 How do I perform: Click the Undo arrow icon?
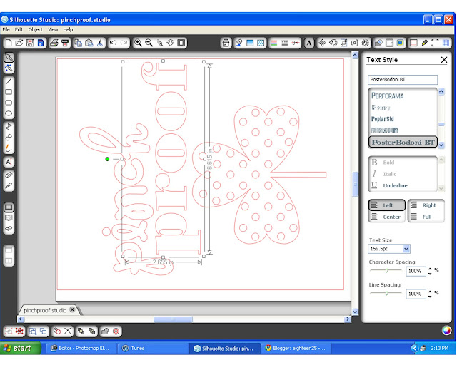tap(113, 43)
